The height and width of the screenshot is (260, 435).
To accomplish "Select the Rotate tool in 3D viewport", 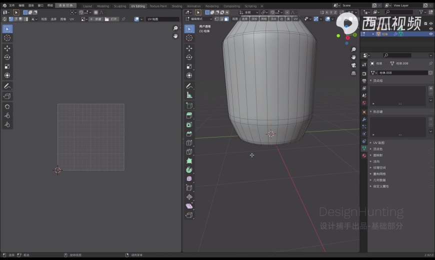I will tap(189, 57).
